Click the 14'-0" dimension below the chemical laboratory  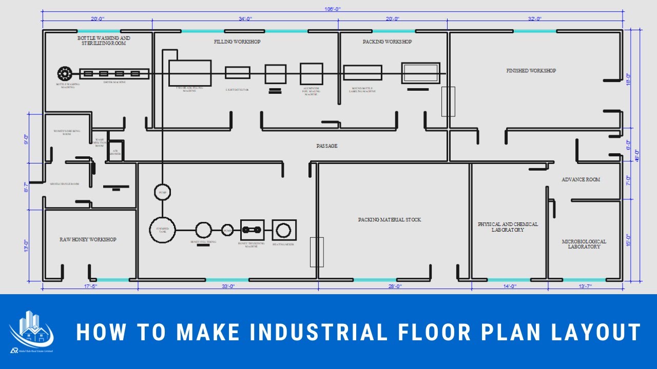(509, 286)
